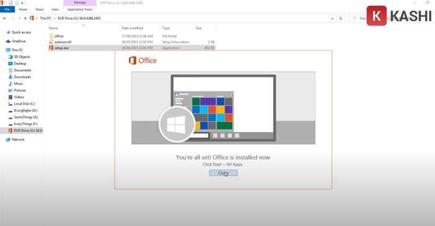
Task: Open Local Disk (C:) in sidebar
Action: click(x=24, y=104)
